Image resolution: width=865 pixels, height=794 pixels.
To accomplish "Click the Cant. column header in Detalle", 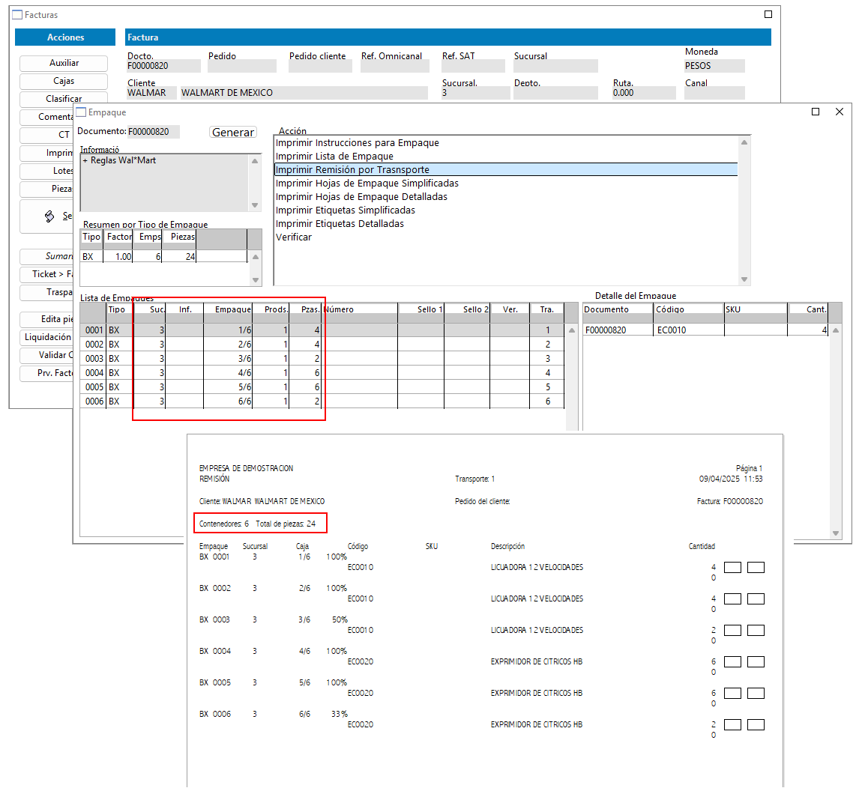I will (x=808, y=310).
